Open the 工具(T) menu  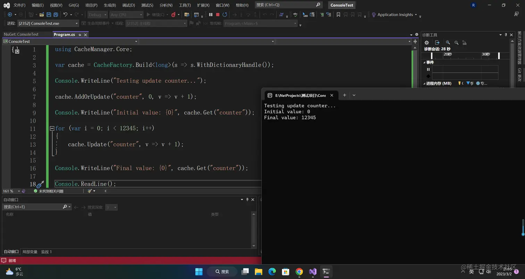185,5
